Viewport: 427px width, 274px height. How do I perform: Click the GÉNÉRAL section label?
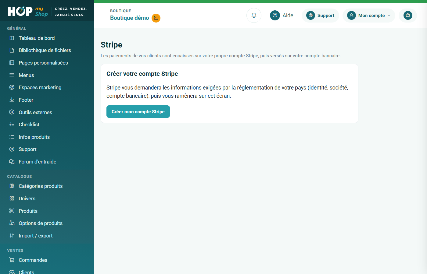[x=17, y=28]
